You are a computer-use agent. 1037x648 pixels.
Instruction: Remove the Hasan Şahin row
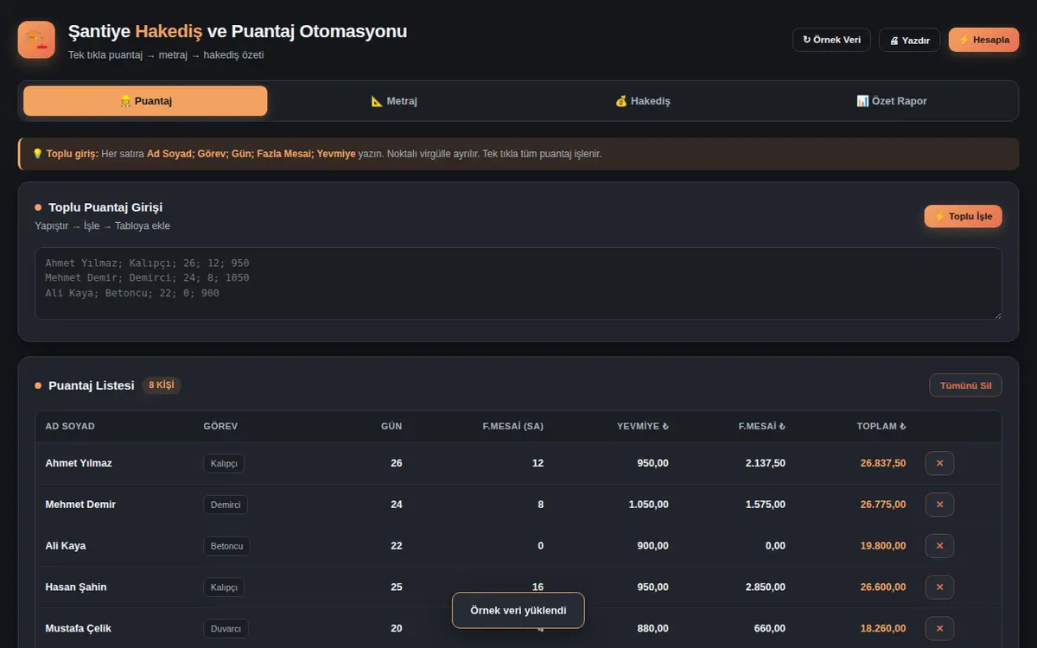tap(939, 588)
